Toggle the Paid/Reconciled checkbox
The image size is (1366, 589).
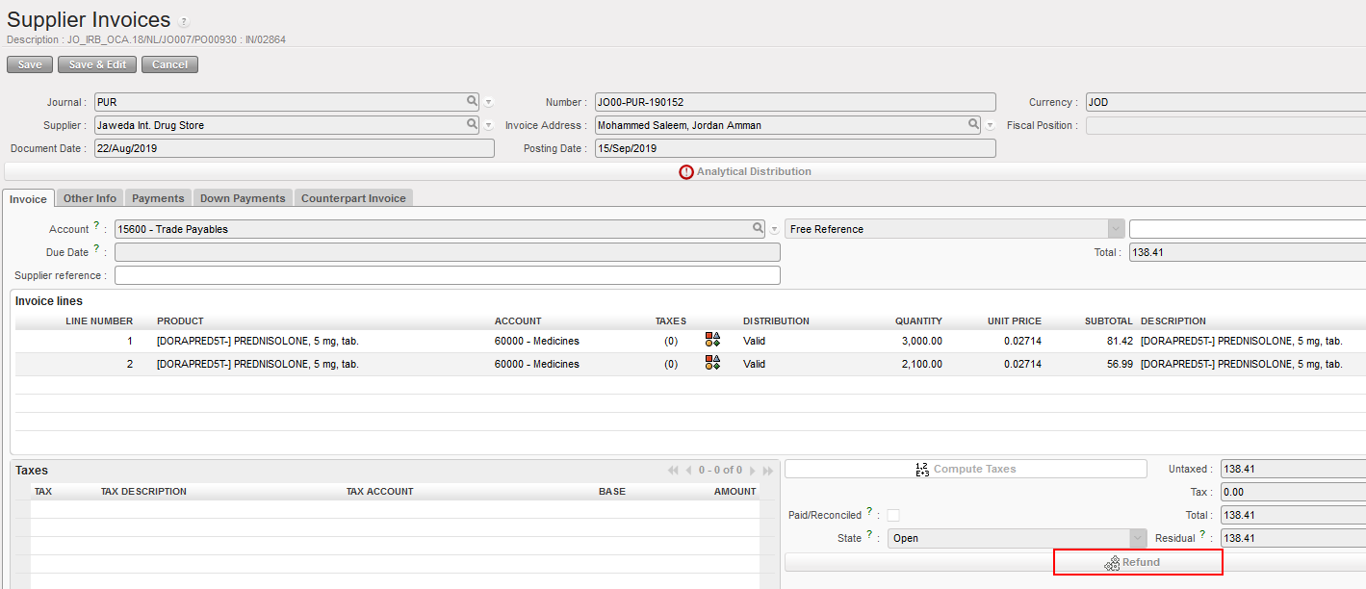tap(893, 515)
